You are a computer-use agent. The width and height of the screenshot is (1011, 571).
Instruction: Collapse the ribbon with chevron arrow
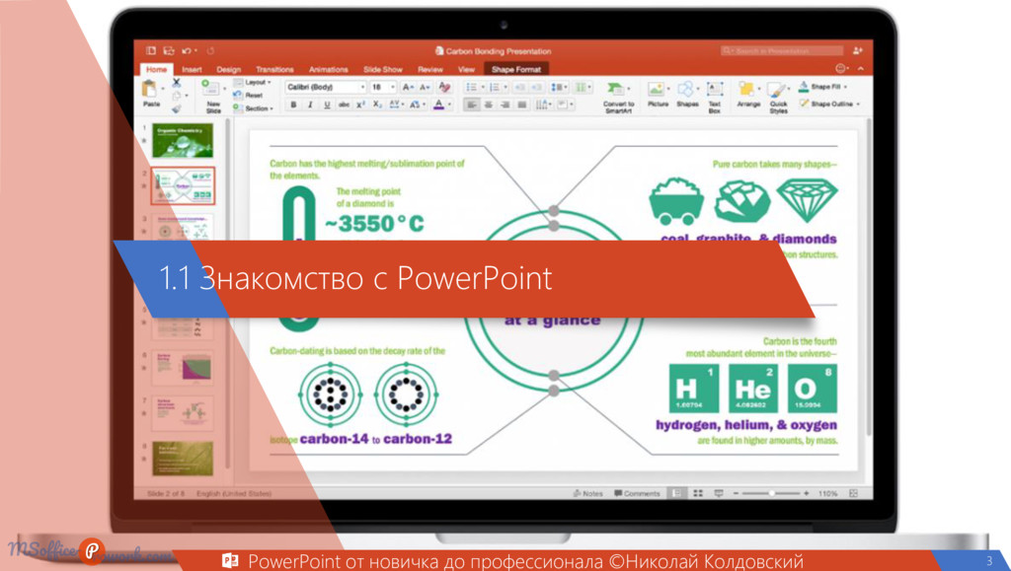pyautogui.click(x=861, y=68)
